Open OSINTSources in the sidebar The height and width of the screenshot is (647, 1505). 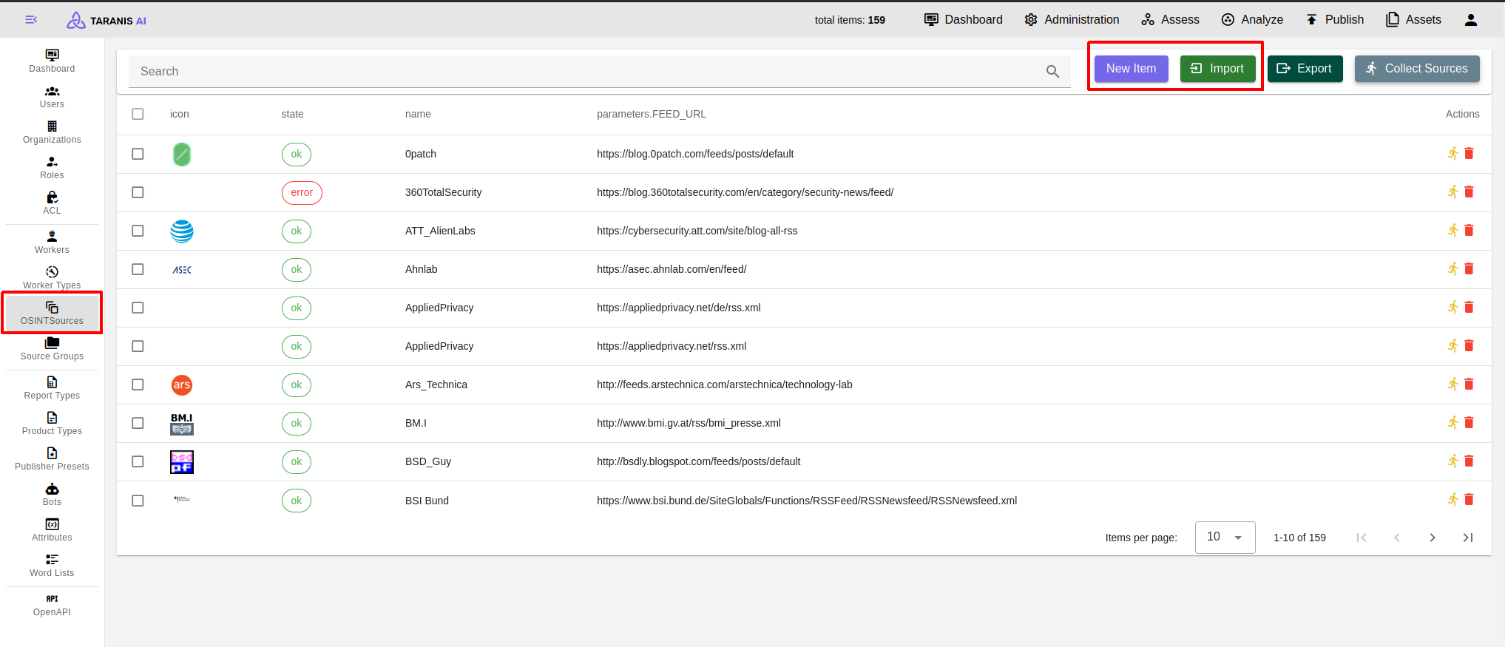52,314
